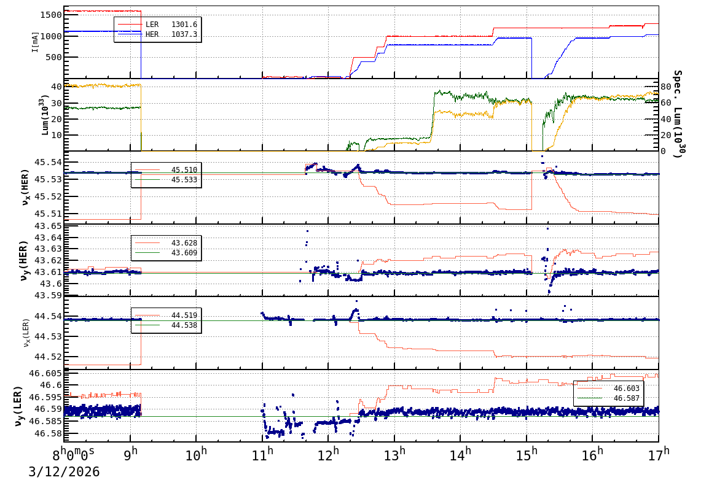
Task: Click the 13h time axis label
Action: coord(394,454)
